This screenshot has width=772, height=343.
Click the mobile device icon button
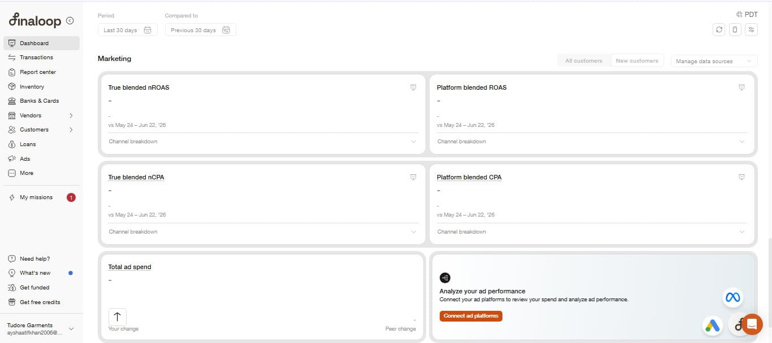click(x=735, y=30)
